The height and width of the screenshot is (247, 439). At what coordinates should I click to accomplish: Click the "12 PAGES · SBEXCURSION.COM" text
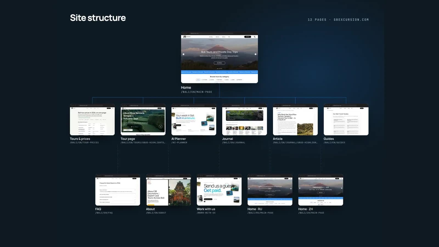(x=338, y=20)
